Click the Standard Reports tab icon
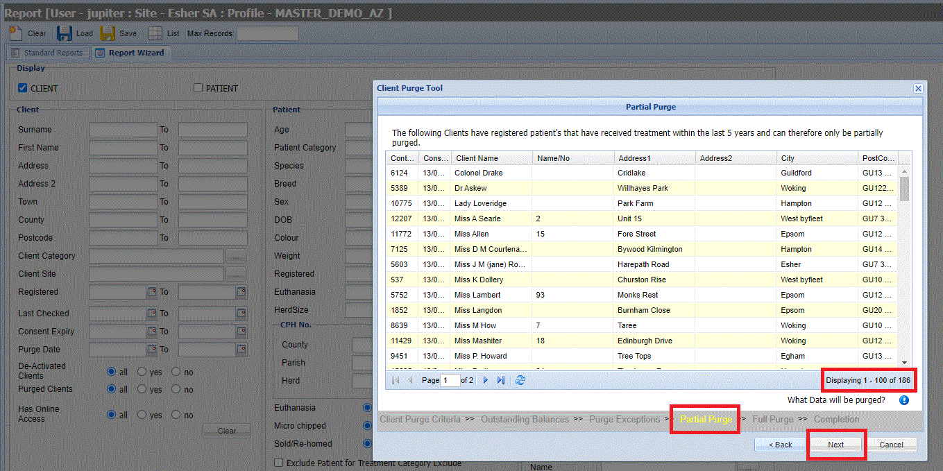 click(x=15, y=53)
